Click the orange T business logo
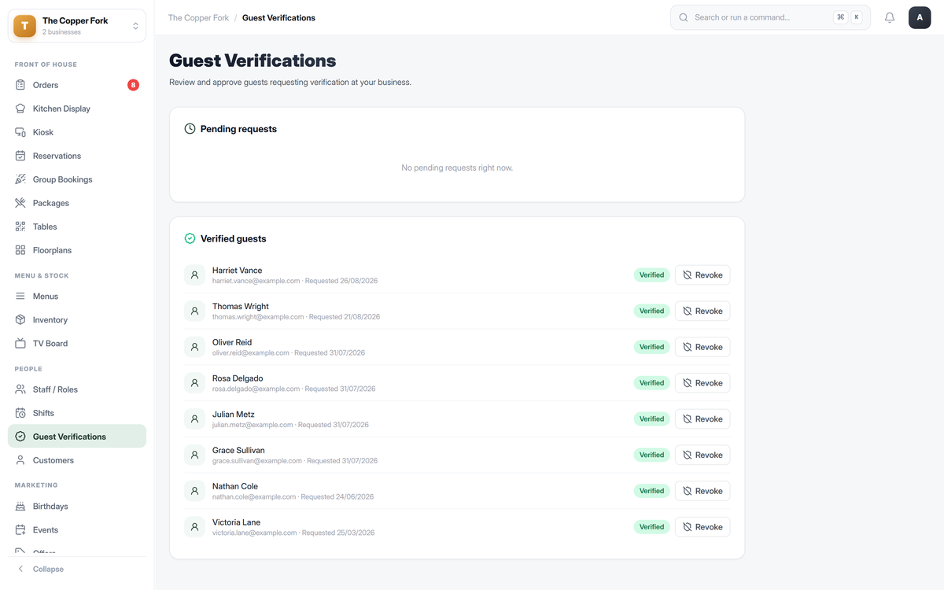 [x=25, y=26]
